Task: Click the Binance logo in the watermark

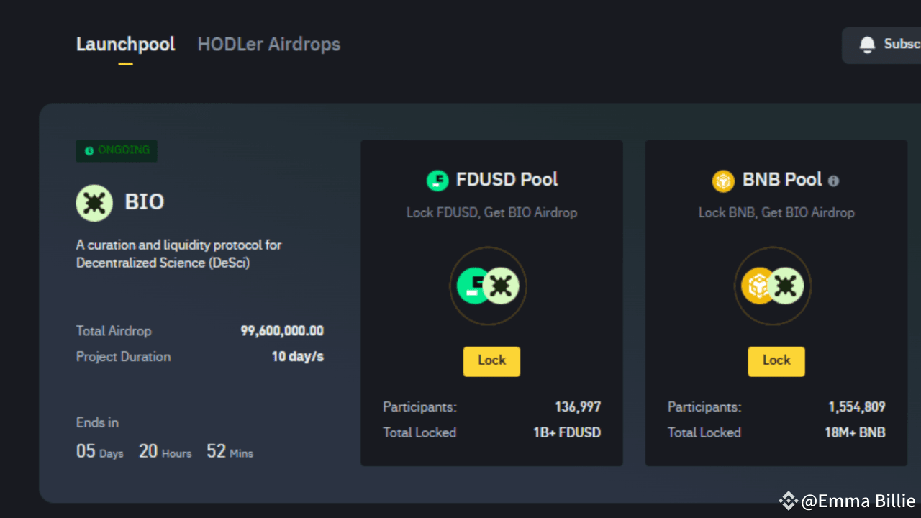Action: [x=788, y=501]
